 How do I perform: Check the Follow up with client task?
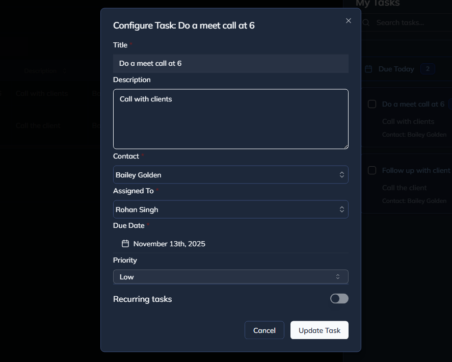click(x=372, y=170)
